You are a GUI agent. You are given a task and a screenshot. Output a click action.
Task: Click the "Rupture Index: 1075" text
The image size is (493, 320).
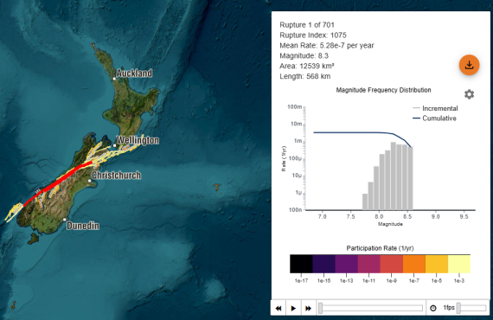[x=313, y=35]
